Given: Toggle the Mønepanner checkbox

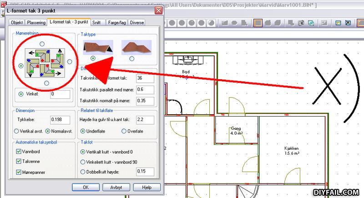Looking at the screenshot, I should coord(19,172).
